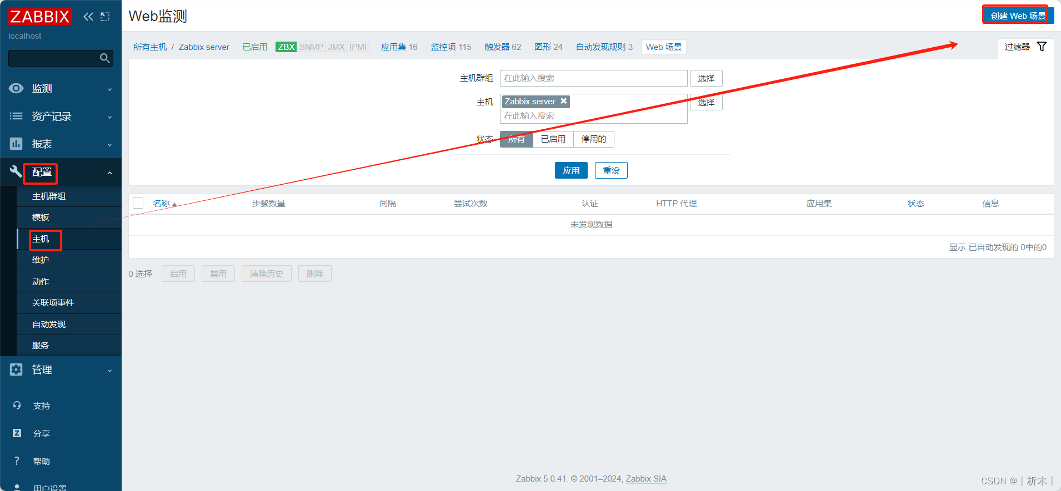1061x491 pixels.
Task: Switch to the Web 场景 tab
Action: point(664,47)
